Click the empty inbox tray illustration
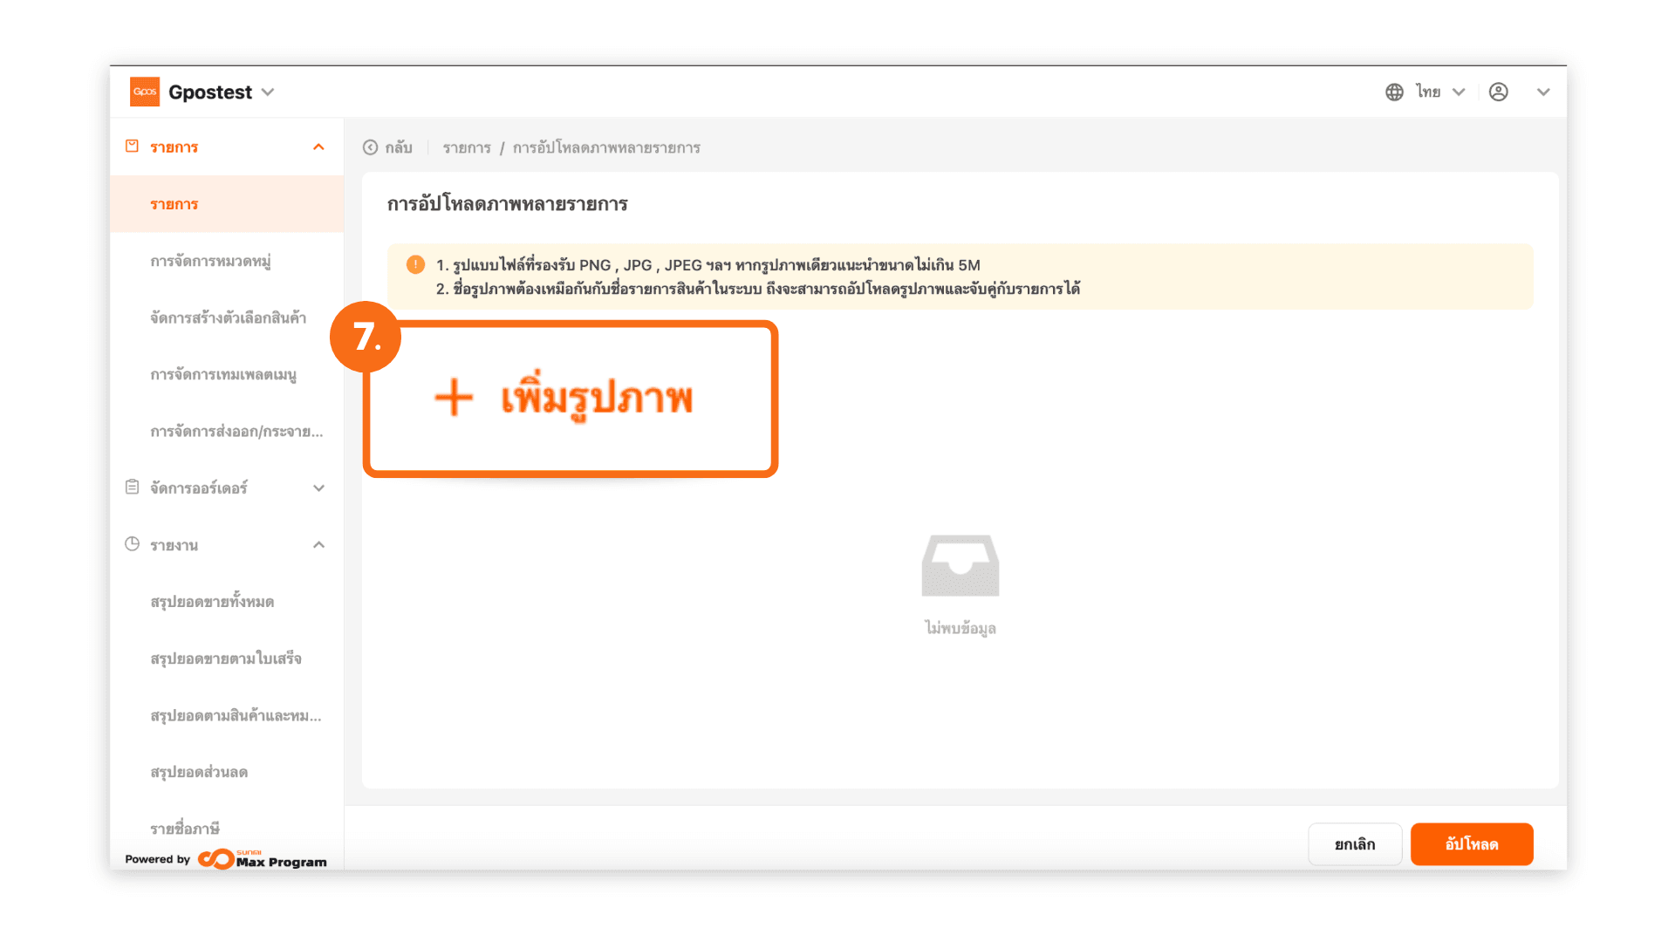Image resolution: width=1675 pixels, height=942 pixels. [x=960, y=565]
